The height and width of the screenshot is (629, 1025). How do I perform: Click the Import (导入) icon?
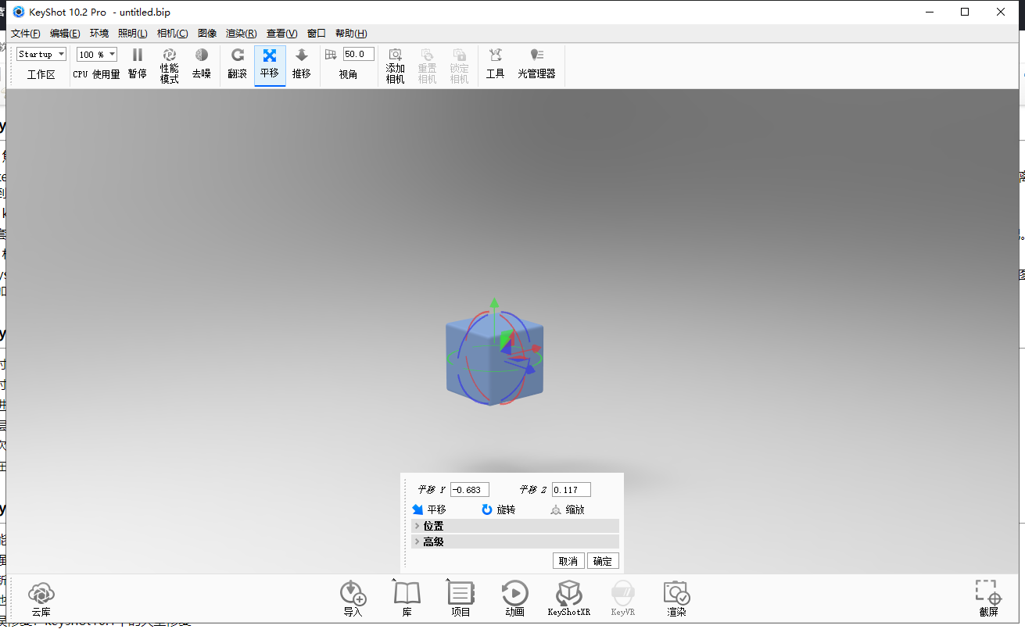[x=353, y=592]
